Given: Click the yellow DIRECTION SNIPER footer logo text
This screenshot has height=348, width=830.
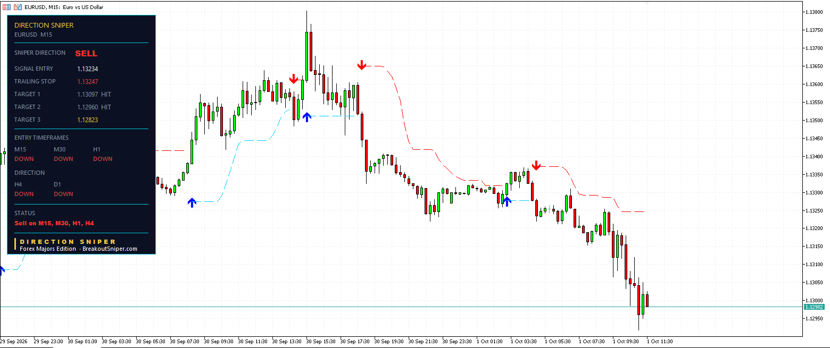Looking at the screenshot, I should click(68, 242).
